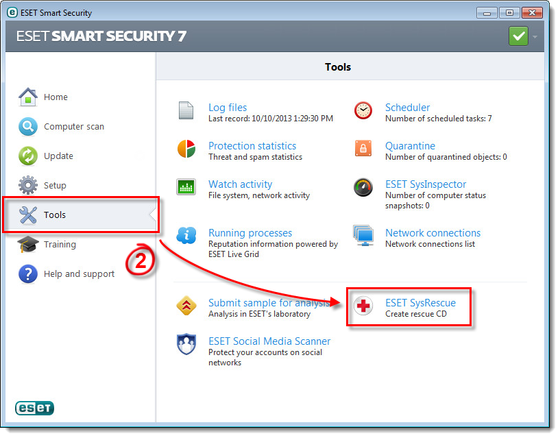This screenshot has width=560, height=438.
Task: Open the ESET Social Media Scanner link
Action: [x=269, y=341]
